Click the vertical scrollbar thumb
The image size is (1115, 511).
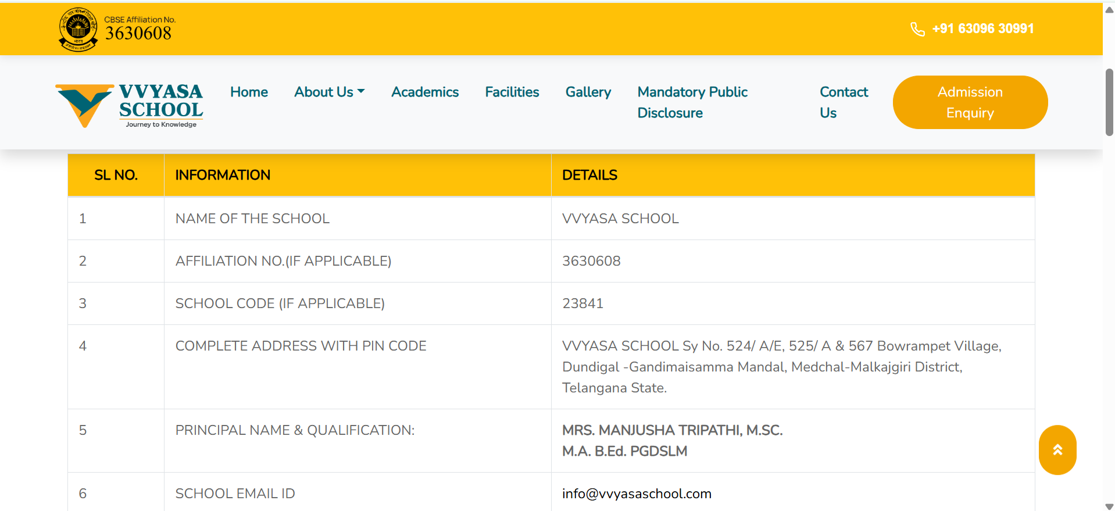[1109, 102]
